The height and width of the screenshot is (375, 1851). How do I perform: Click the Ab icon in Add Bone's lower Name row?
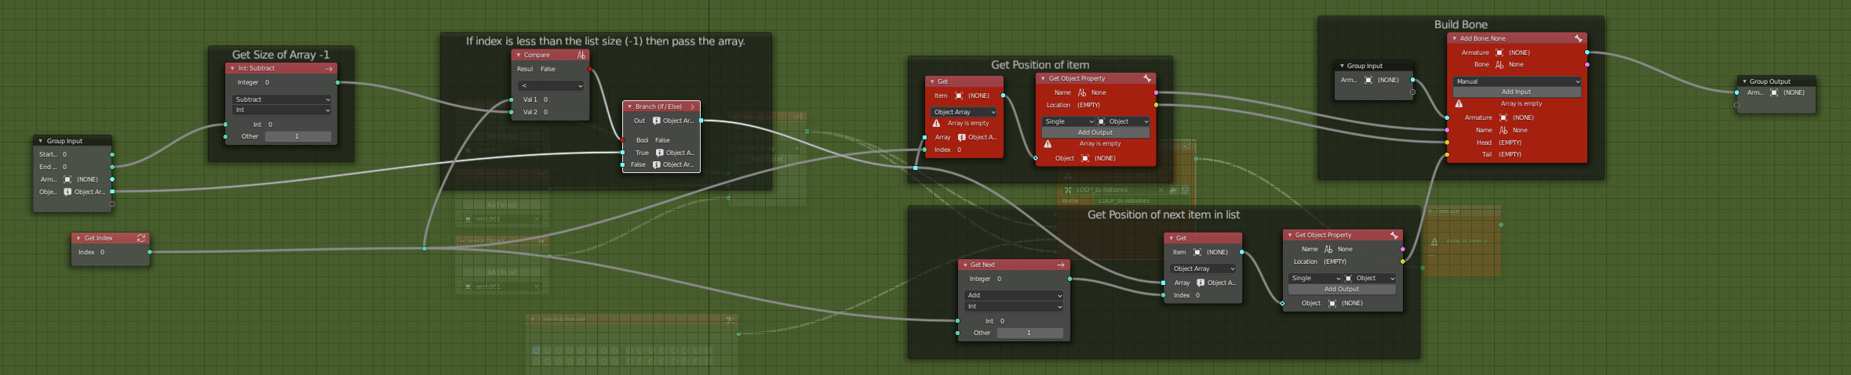point(1503,131)
